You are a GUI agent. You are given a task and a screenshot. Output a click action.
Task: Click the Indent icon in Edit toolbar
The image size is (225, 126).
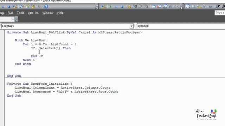(x=218, y=6)
